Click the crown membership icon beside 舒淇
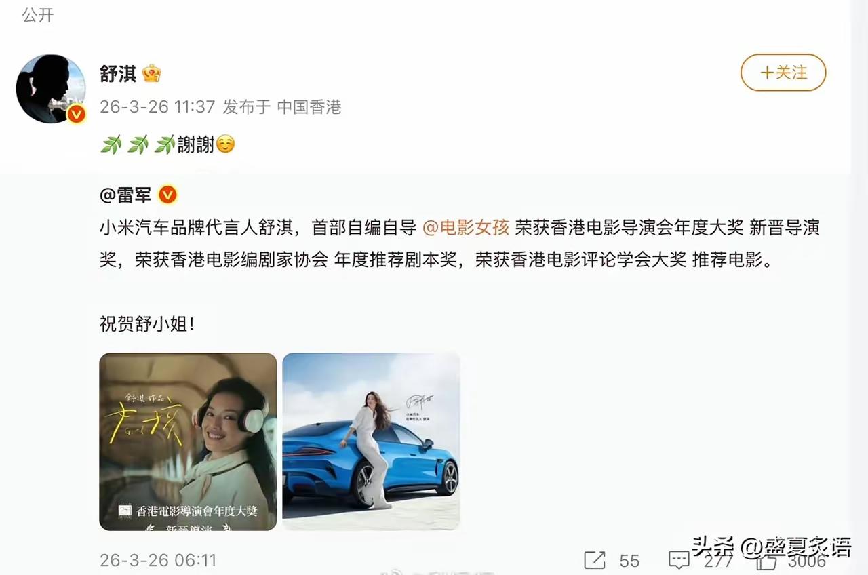This screenshot has height=575, width=868. pos(151,73)
